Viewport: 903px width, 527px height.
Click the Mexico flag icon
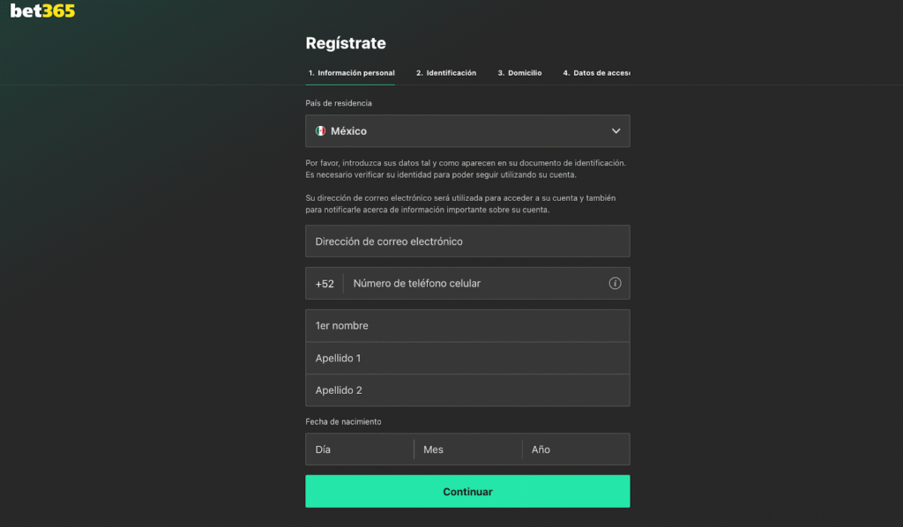tap(321, 130)
